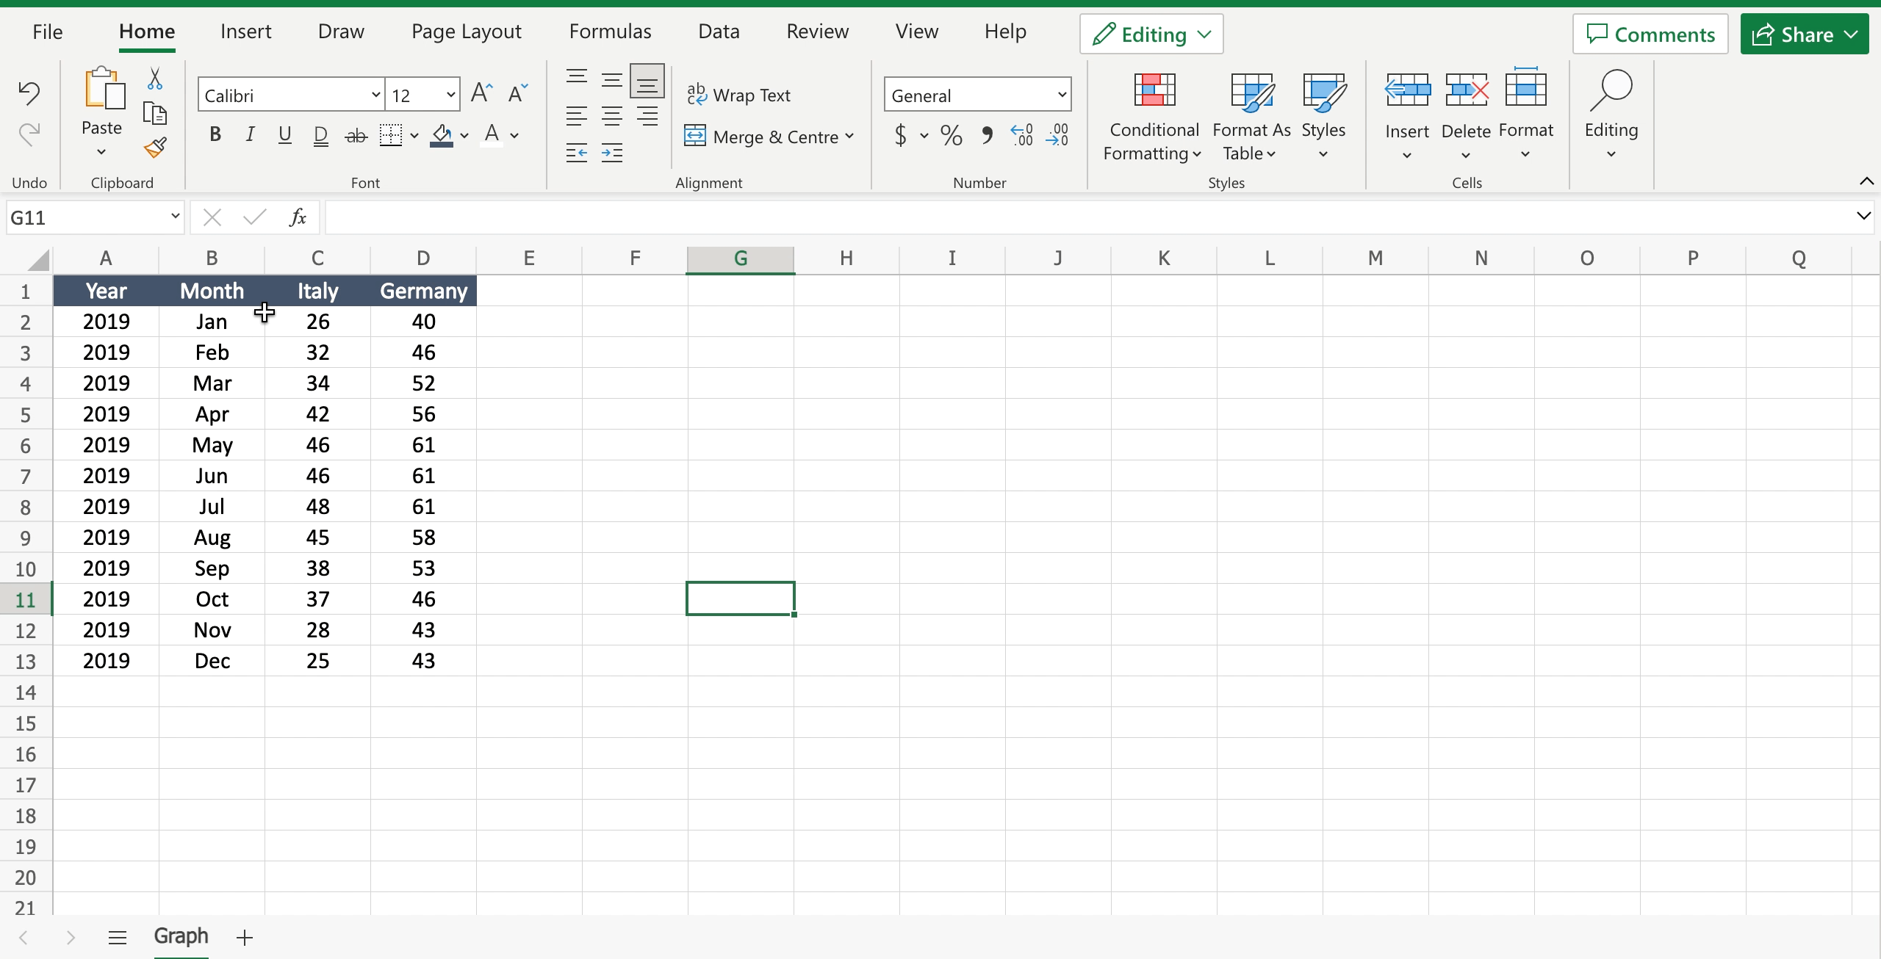Open the font colour swatch
Image resolution: width=1881 pixels, height=959 pixels.
click(x=492, y=135)
